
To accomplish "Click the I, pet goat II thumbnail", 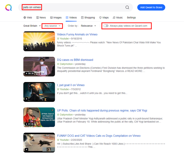I will (x=39, y=92).
